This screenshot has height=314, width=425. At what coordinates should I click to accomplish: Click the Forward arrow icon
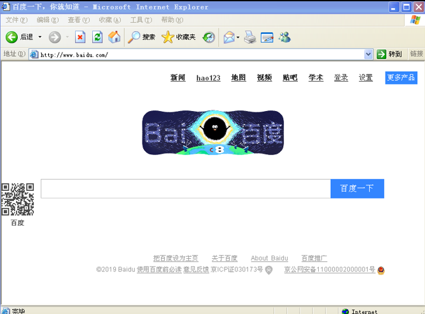pos(55,37)
